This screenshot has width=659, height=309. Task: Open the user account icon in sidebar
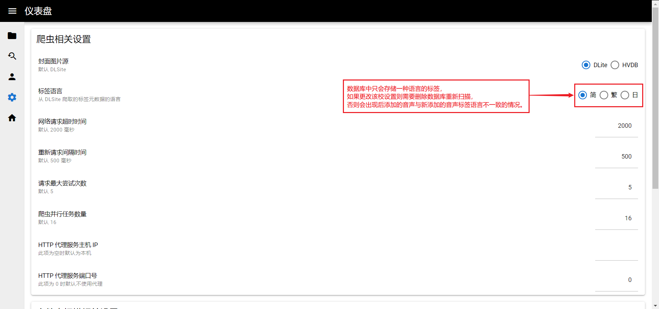pyautogui.click(x=12, y=77)
